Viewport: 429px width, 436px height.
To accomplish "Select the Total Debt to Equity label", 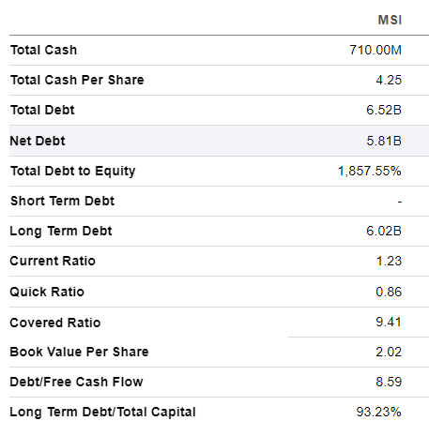I will [x=72, y=172].
